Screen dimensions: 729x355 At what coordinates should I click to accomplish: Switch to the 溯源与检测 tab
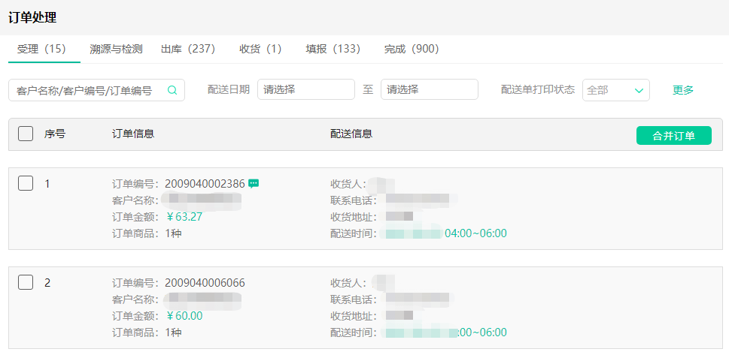pos(116,49)
